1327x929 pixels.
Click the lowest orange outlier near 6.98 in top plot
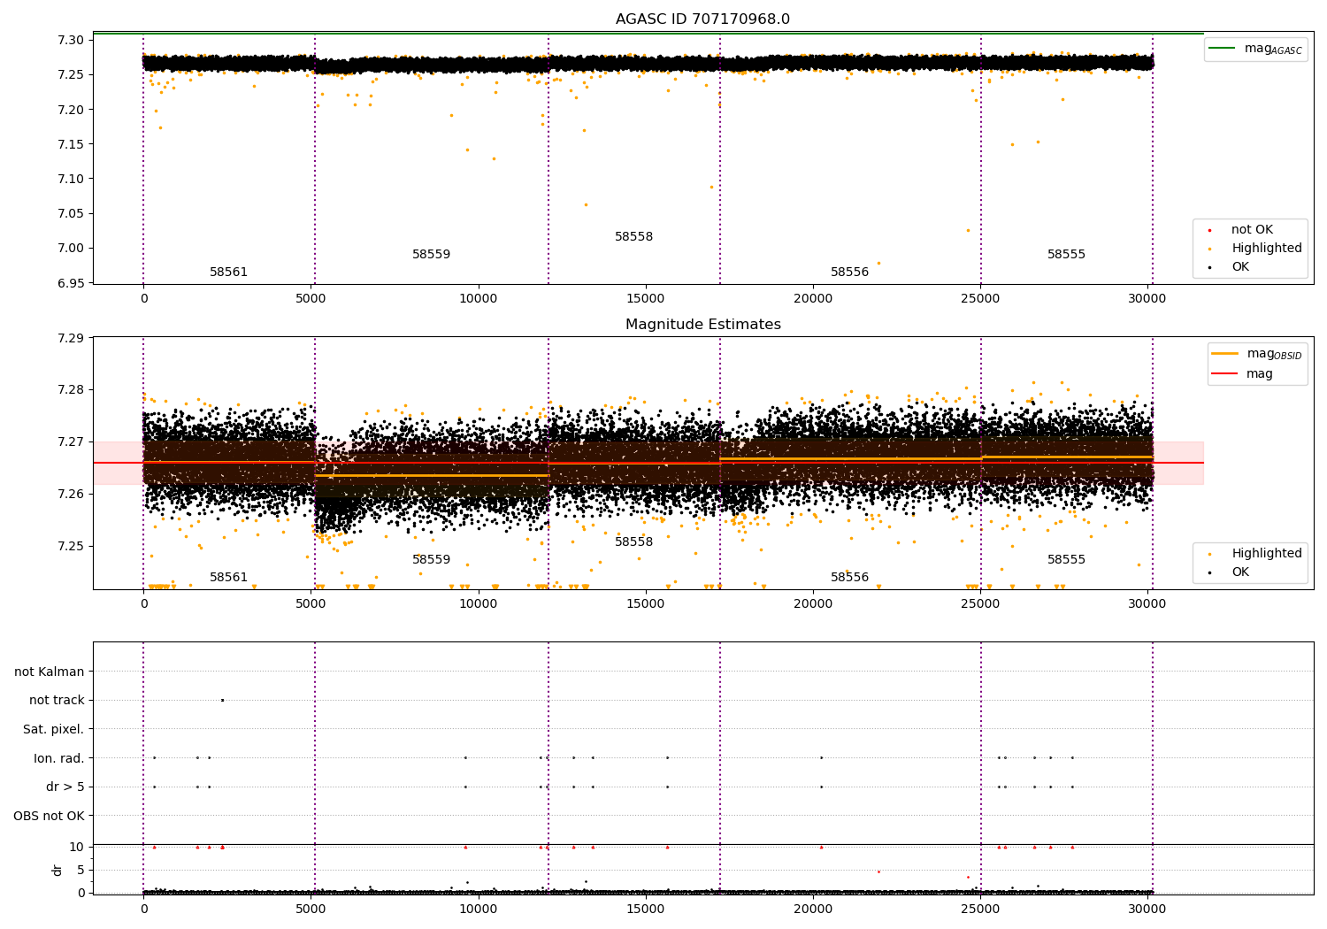pos(878,263)
